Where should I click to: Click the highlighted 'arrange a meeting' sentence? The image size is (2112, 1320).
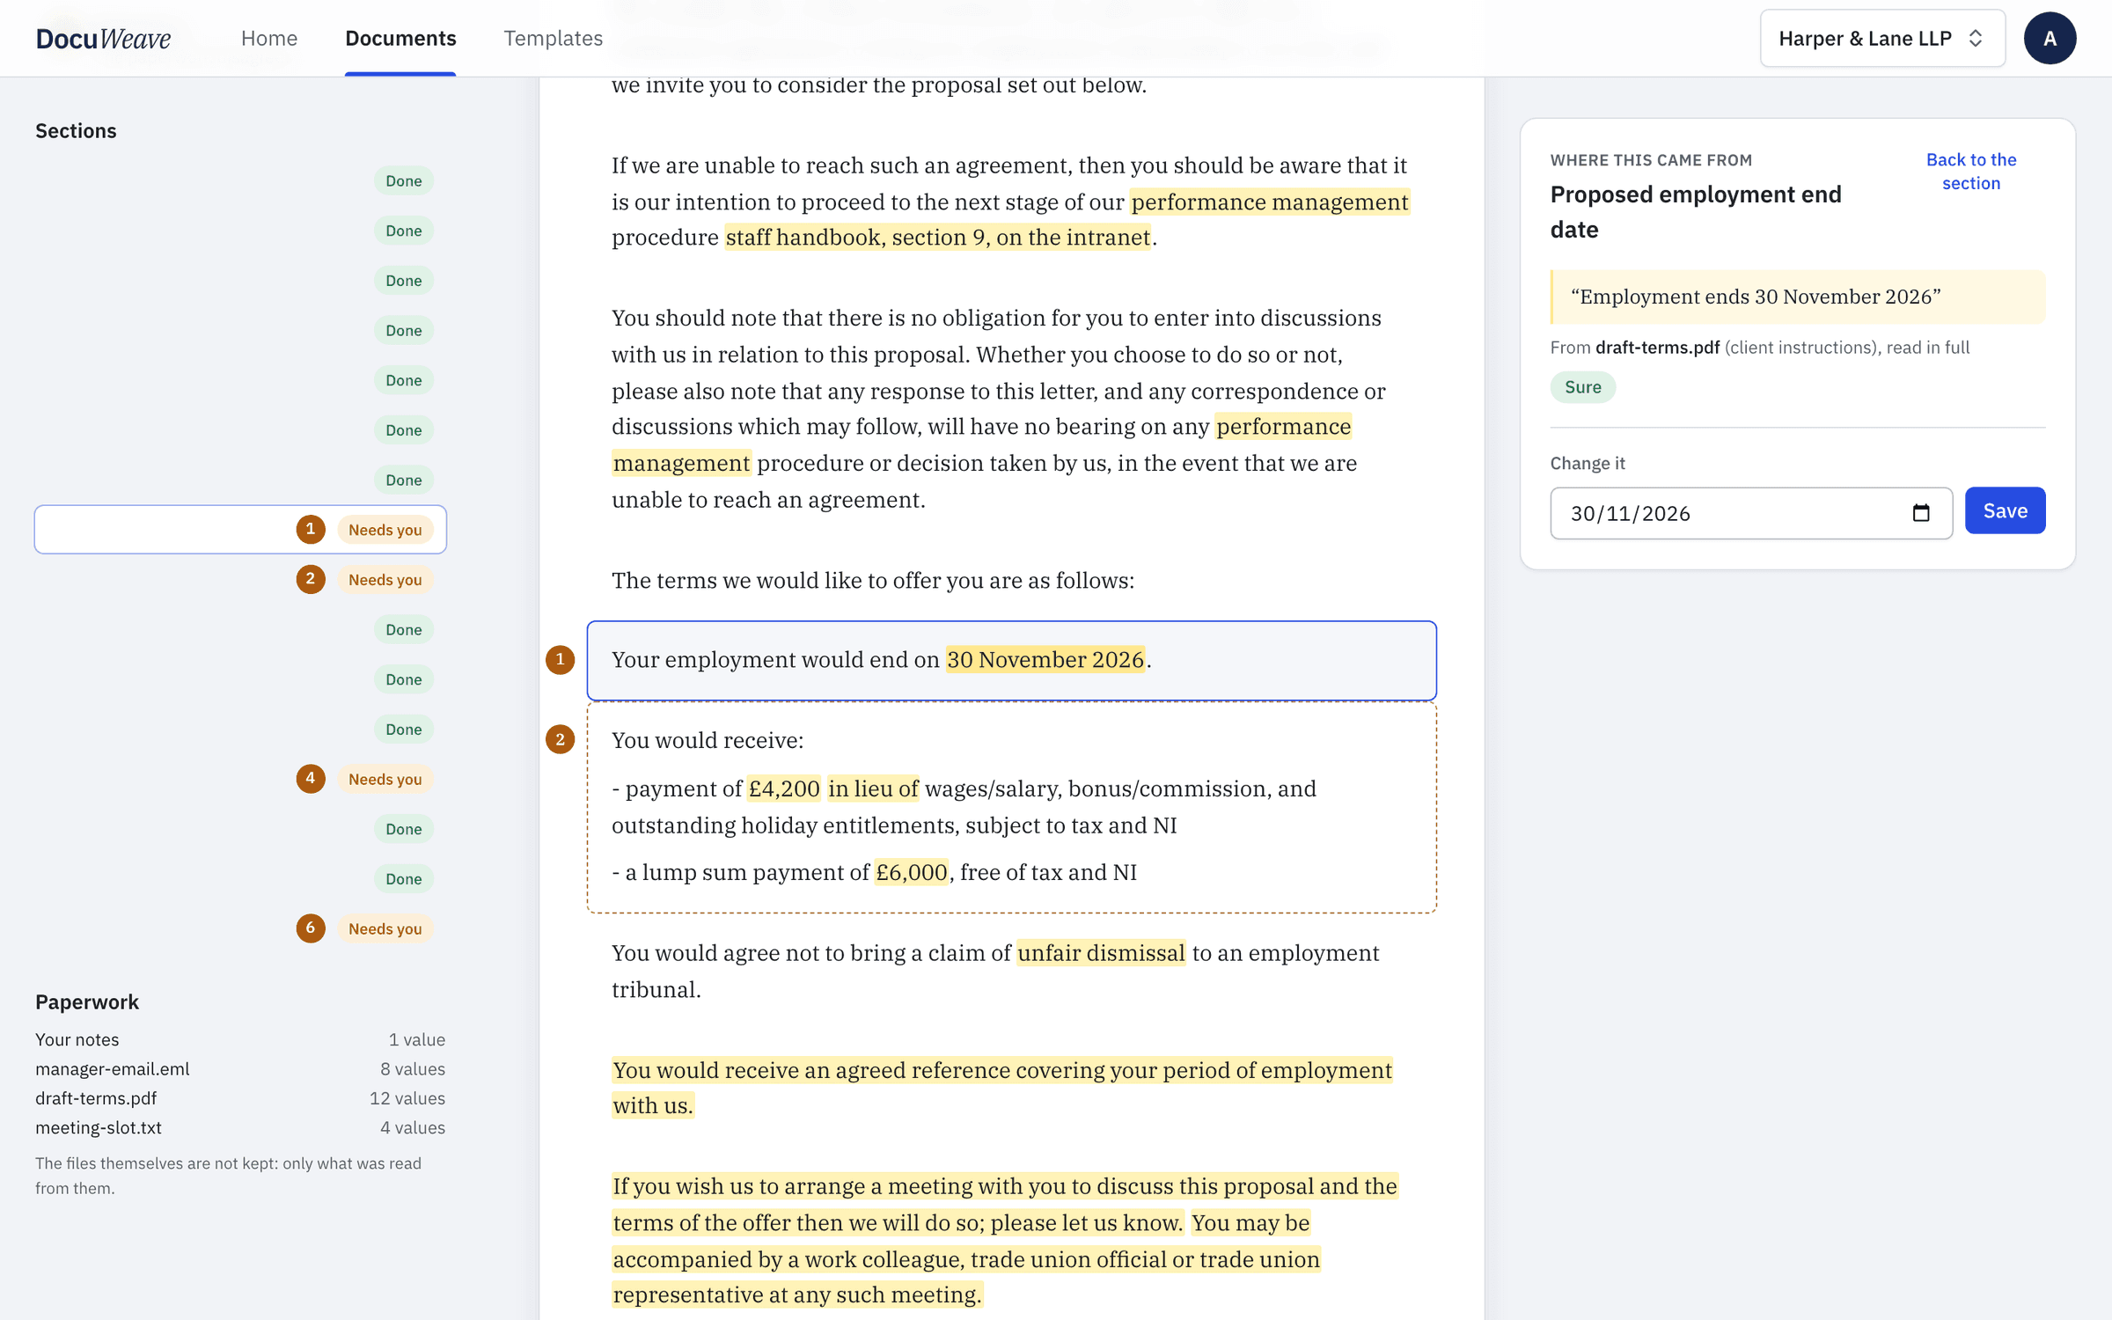1004,1205
